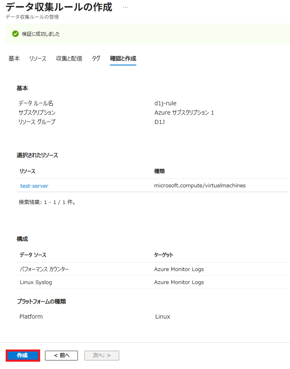Viewport: 290px width, 369px height.
Task: Click the 種類 column header
Action: tap(159, 171)
